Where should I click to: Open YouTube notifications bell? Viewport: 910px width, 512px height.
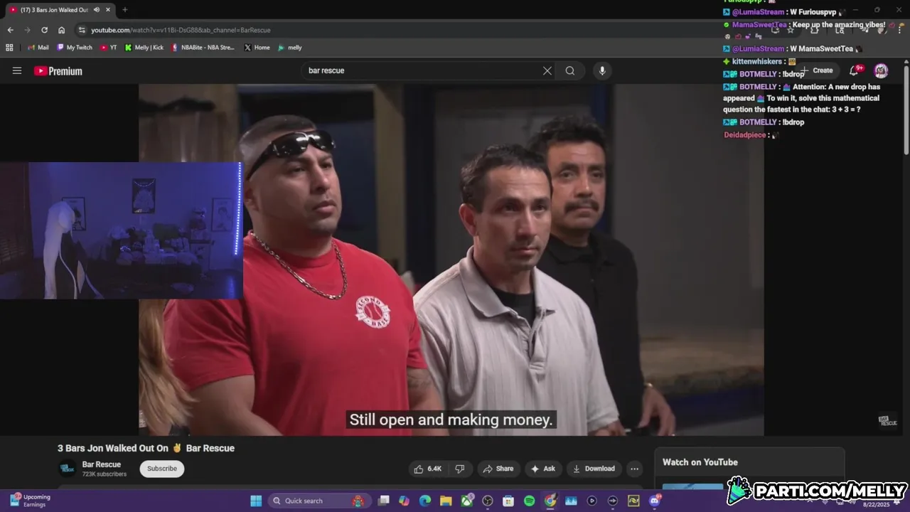click(855, 70)
